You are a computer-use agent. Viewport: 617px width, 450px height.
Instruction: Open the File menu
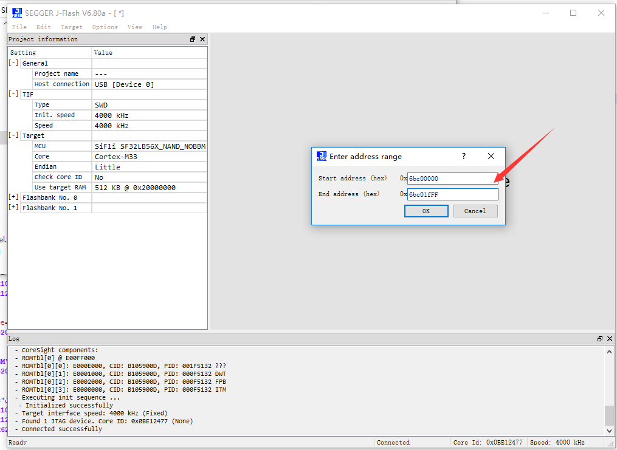19,27
